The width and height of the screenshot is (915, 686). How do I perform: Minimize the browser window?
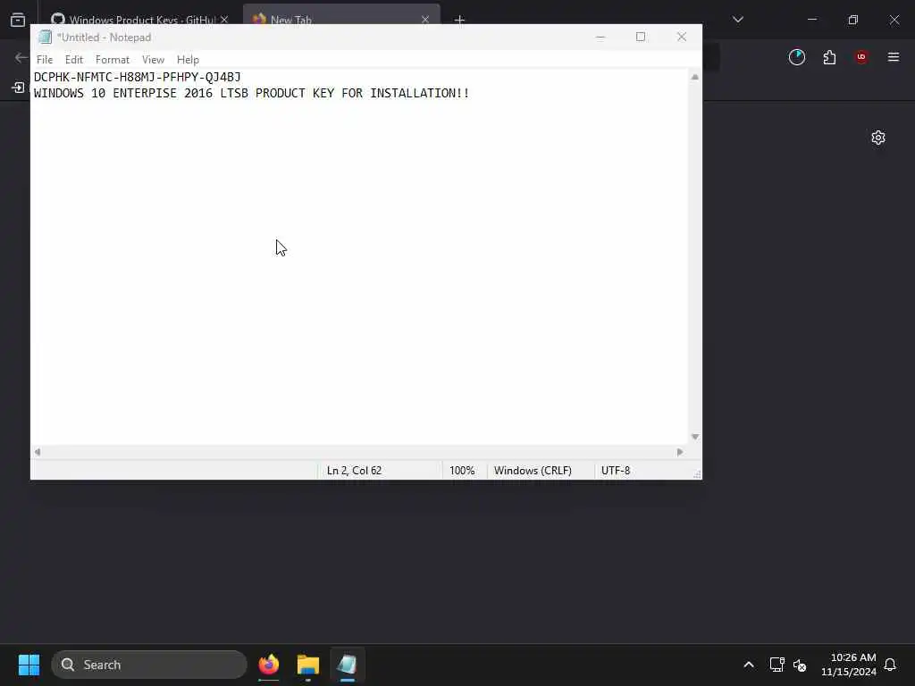811,20
